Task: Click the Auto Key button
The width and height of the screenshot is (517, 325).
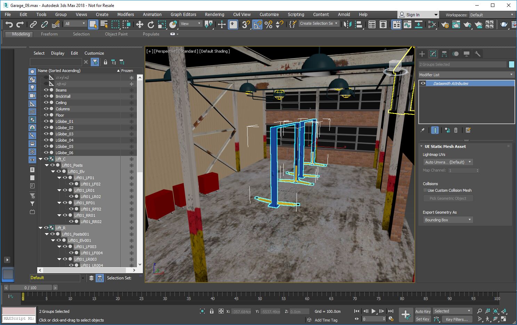Action: (422, 311)
